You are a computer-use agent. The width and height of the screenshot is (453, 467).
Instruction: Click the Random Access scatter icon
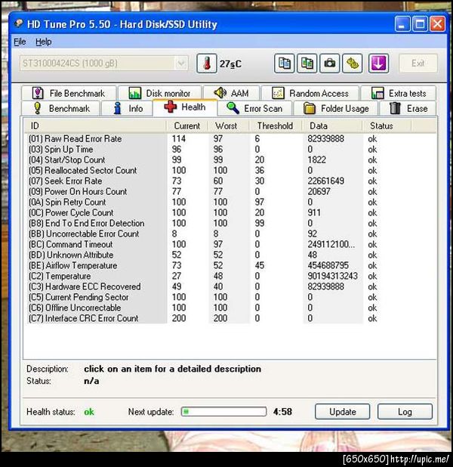coord(278,93)
